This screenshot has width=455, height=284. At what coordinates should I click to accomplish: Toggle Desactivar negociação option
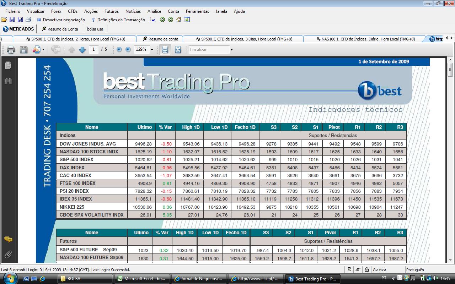[61, 20]
